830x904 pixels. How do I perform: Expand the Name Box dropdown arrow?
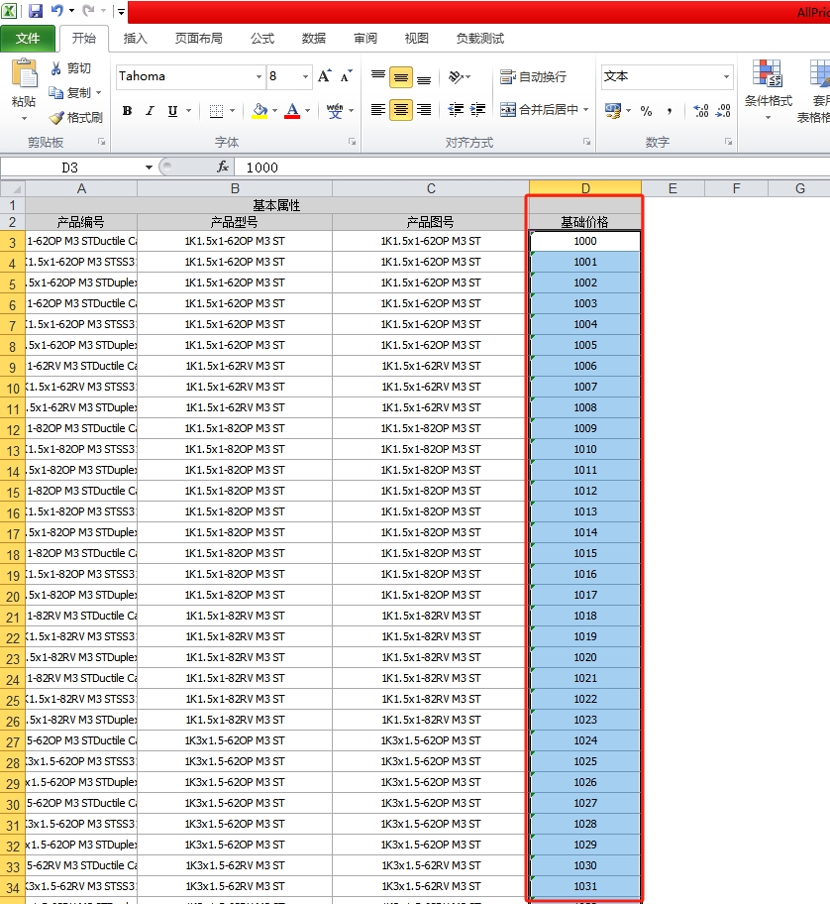click(x=149, y=168)
